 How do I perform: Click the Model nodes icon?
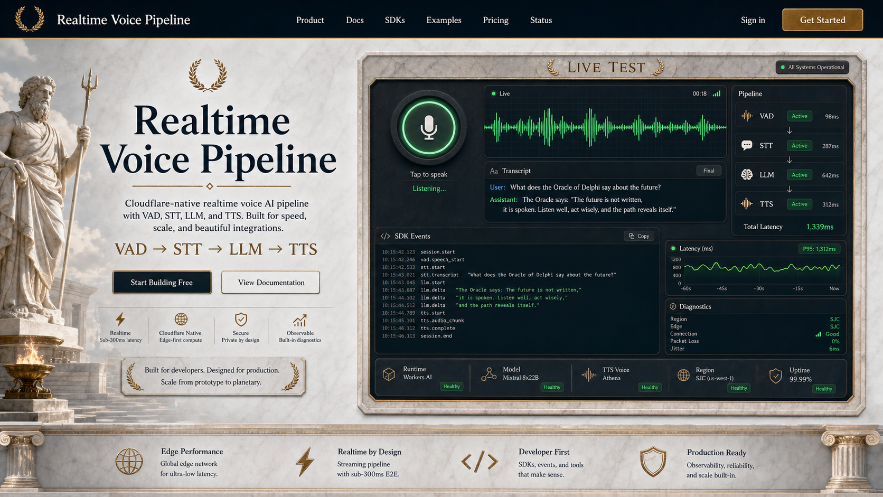pyautogui.click(x=489, y=374)
